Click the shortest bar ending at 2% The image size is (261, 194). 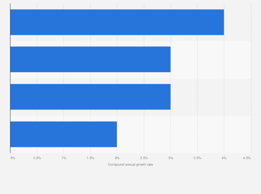pos(64,134)
